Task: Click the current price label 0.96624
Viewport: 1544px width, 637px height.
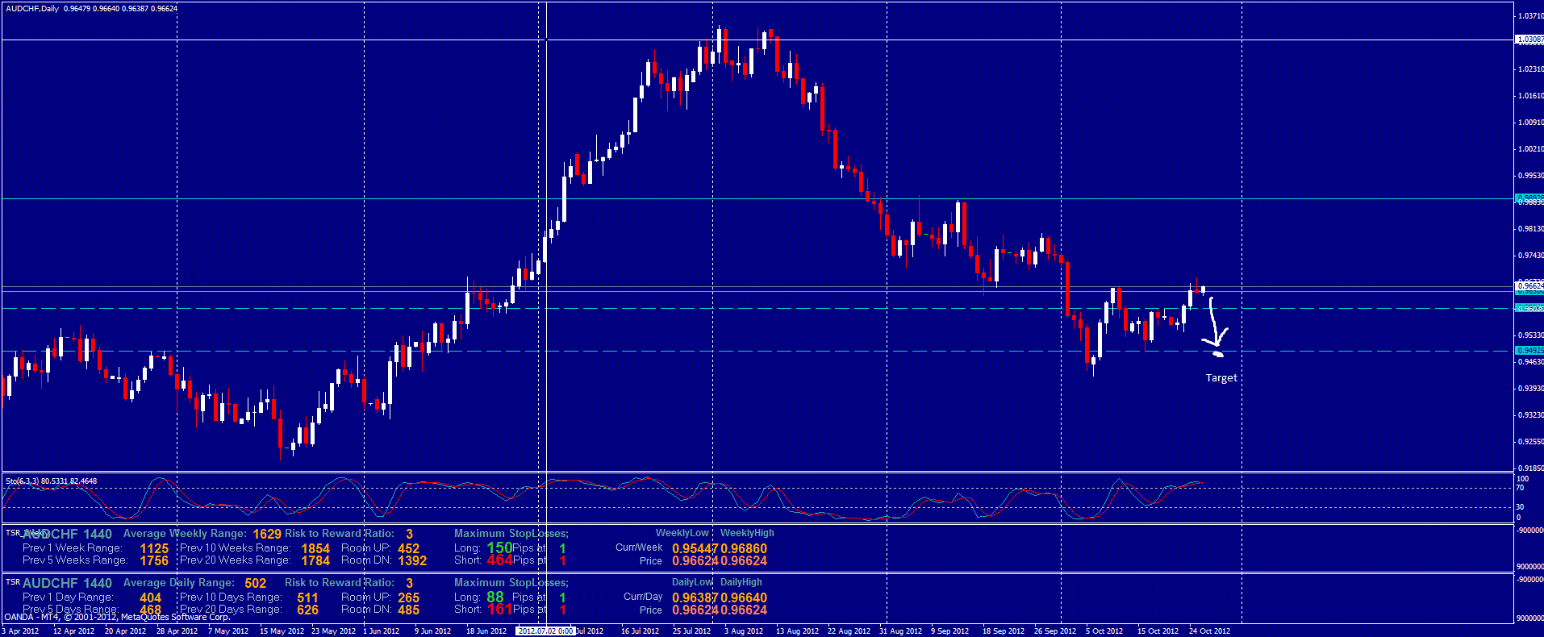Action: (x=1529, y=285)
